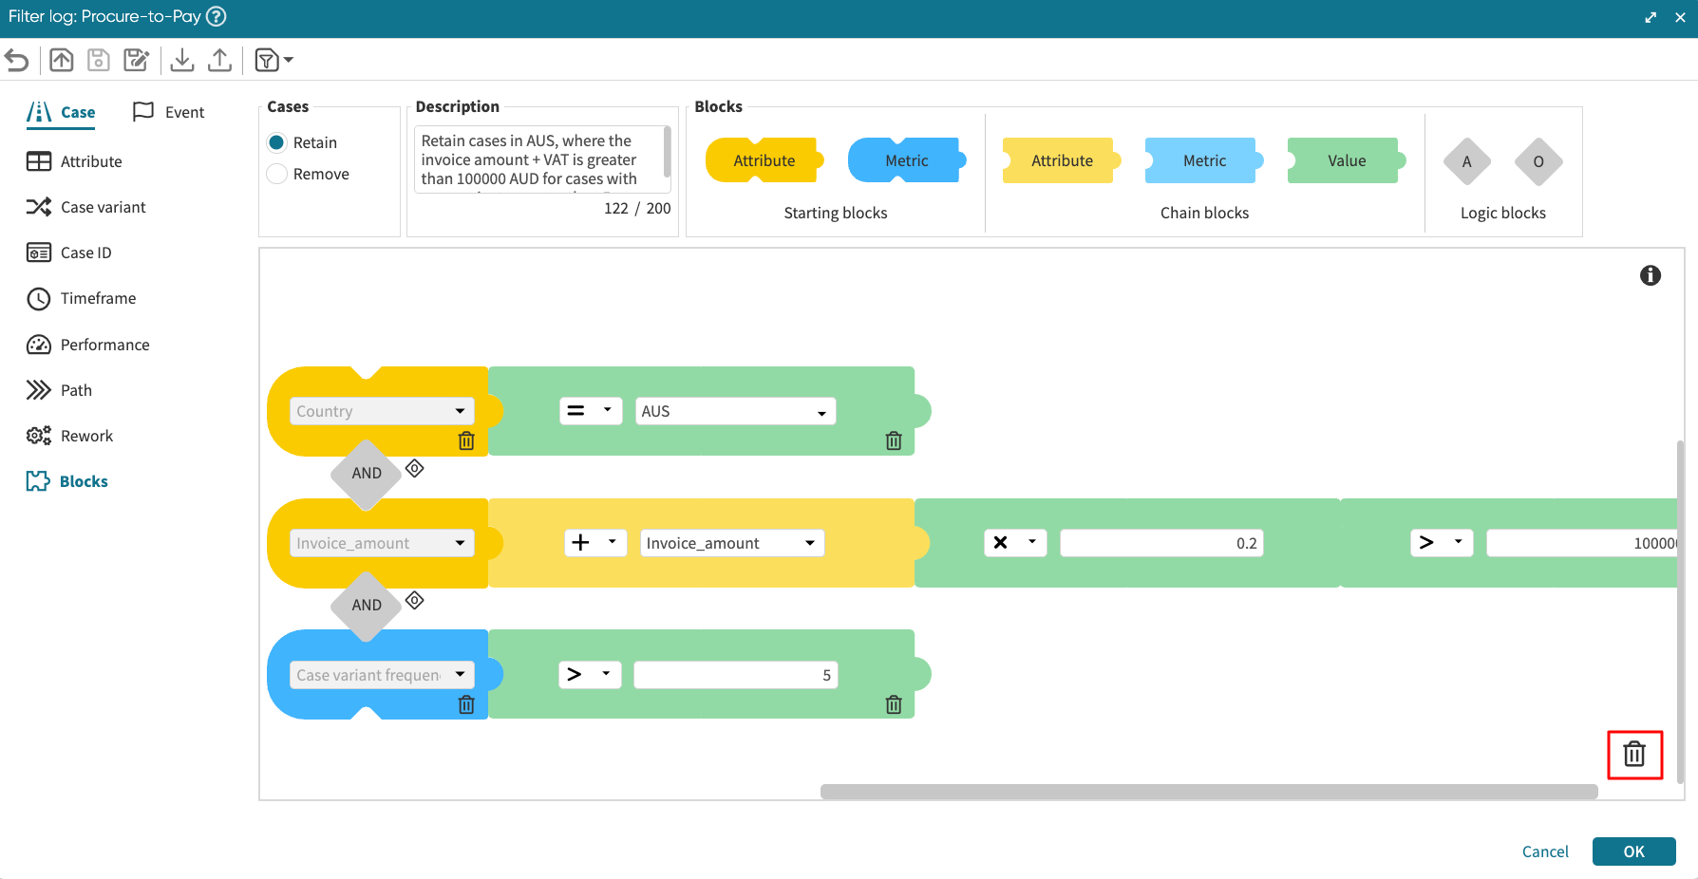Open the Case variant frequency dropdown
The width and height of the screenshot is (1698, 879).
point(381,675)
